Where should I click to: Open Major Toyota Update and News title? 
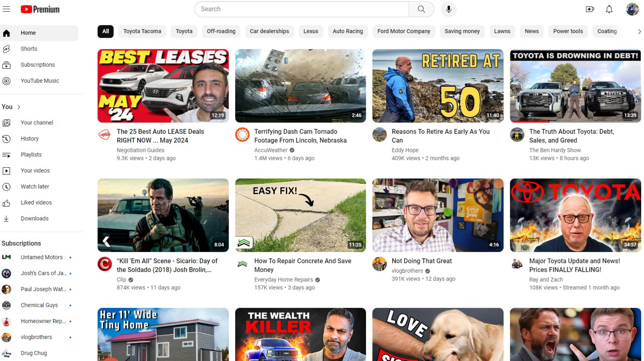(575, 265)
